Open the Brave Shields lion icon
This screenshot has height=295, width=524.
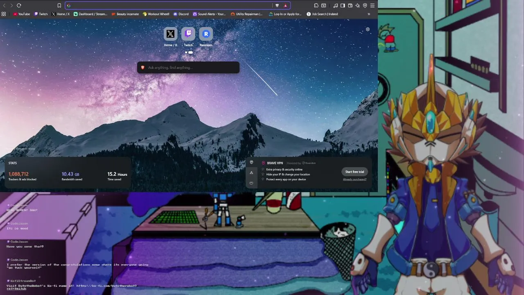pyautogui.click(x=277, y=5)
